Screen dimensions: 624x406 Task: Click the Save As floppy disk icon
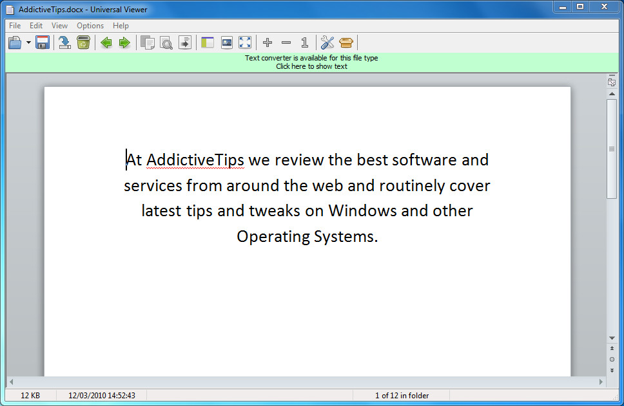pos(42,42)
